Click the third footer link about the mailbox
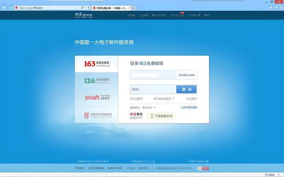Viewport: 284px width, 177px height. [x=115, y=168]
